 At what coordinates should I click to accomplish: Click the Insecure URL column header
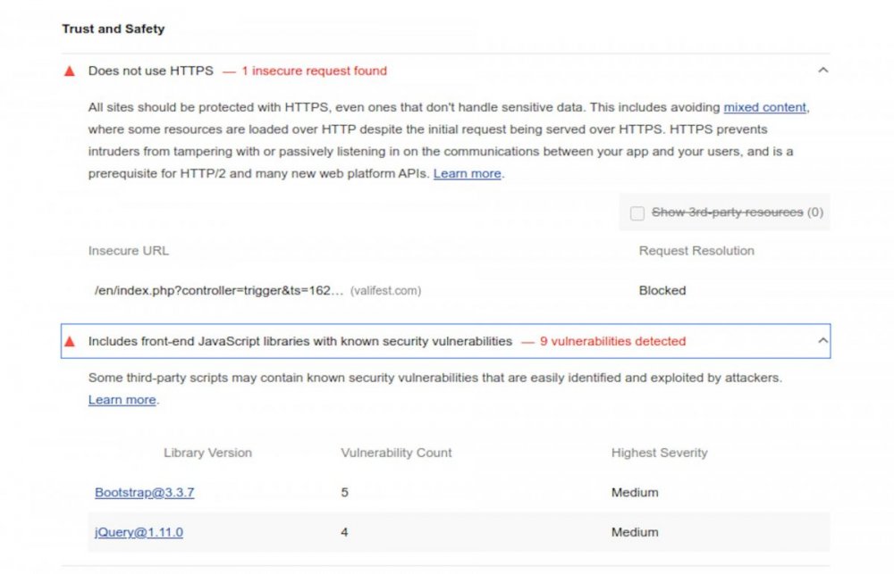128,251
